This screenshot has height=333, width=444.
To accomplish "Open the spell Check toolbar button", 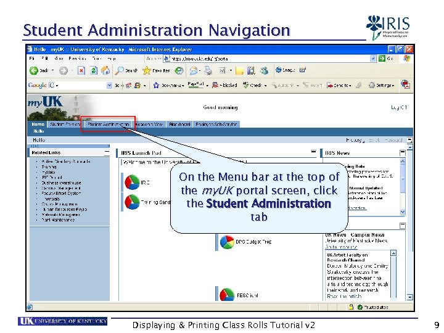I will pos(255,85).
